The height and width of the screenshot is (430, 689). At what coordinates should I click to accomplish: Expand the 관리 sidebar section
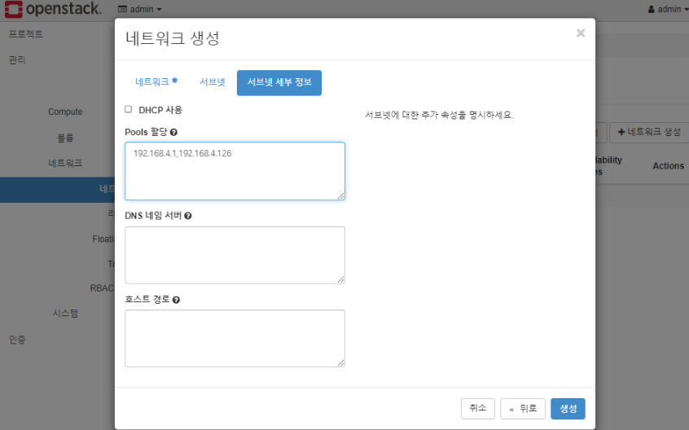click(17, 59)
